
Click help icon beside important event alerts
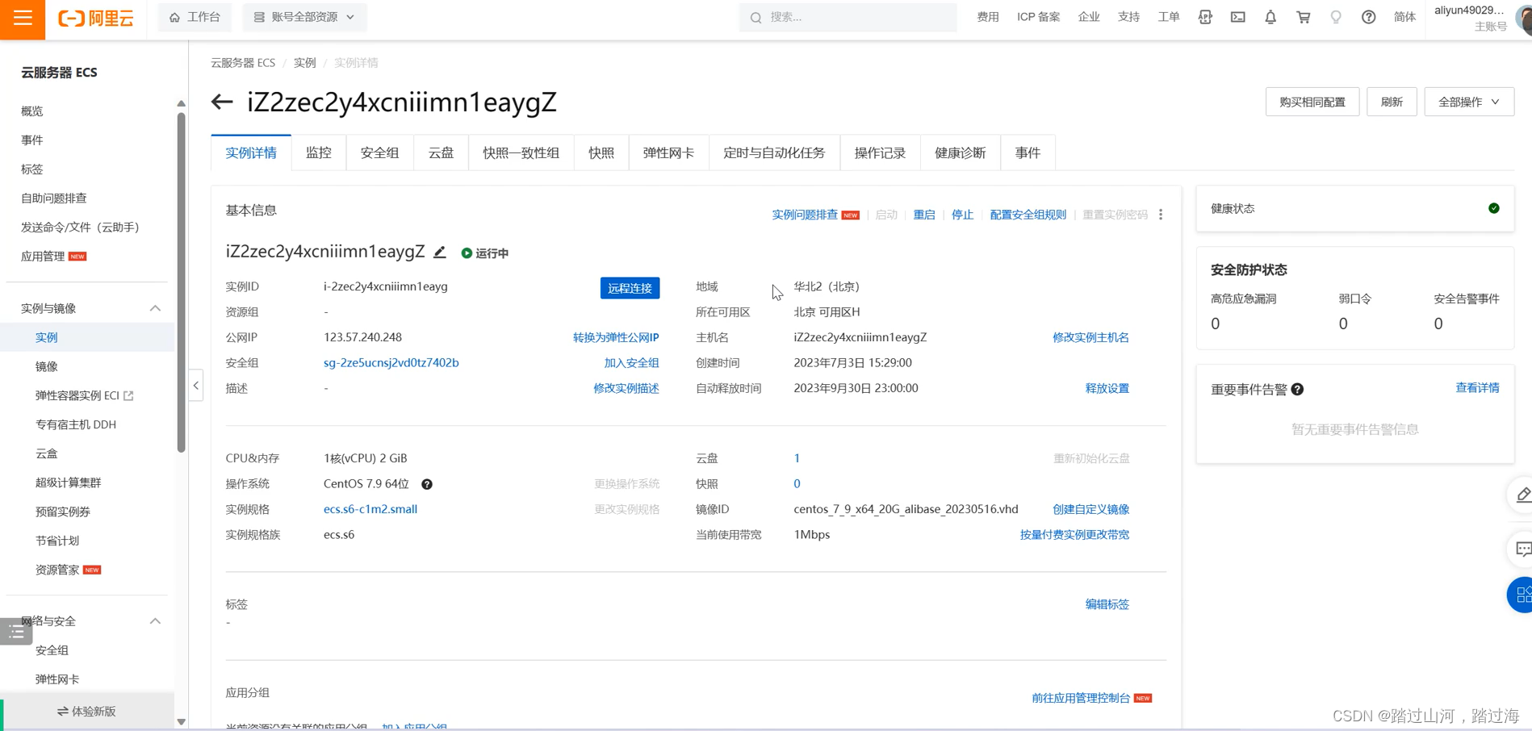click(x=1298, y=389)
